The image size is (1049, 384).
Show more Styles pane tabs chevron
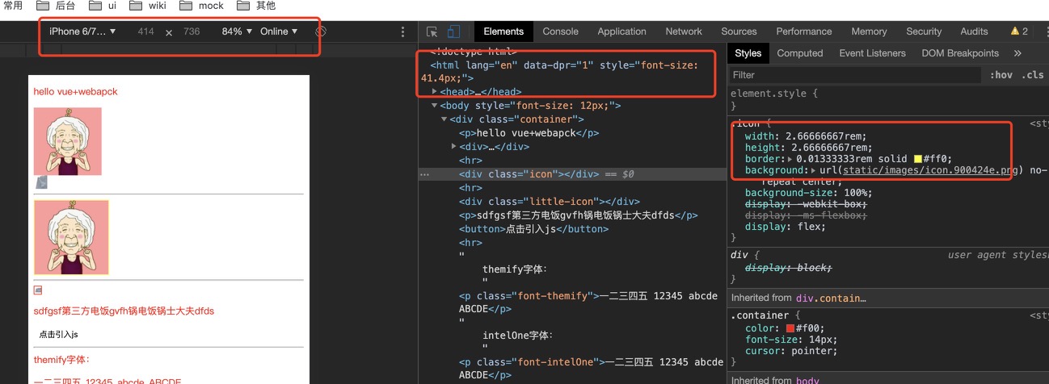click(x=1017, y=53)
